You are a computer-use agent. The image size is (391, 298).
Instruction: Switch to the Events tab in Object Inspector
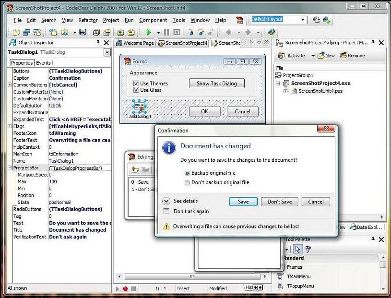tap(43, 63)
